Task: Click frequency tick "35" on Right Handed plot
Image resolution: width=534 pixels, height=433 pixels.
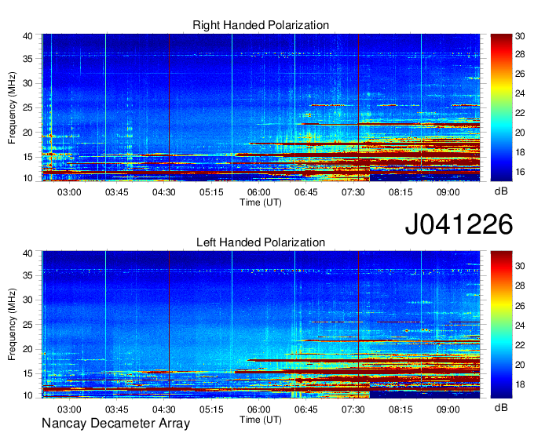Action: 27,59
